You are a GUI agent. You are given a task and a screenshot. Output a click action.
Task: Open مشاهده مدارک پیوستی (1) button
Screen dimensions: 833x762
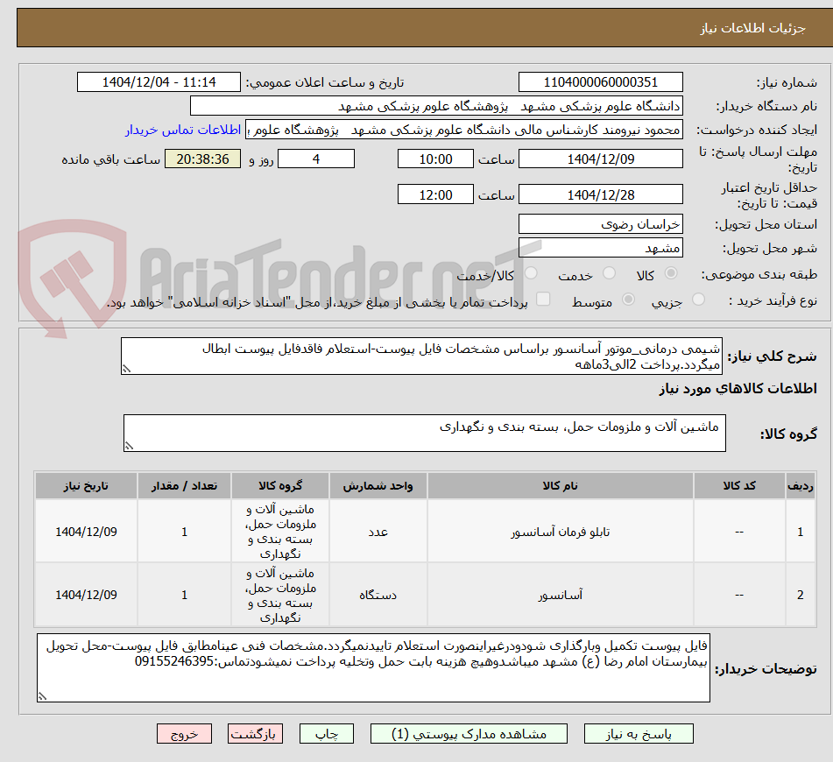(469, 734)
